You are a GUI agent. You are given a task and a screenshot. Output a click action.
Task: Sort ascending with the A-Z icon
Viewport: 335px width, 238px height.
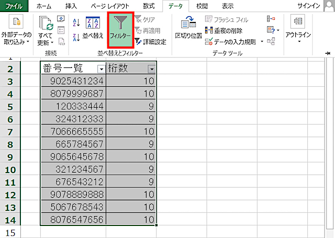[x=75, y=21]
